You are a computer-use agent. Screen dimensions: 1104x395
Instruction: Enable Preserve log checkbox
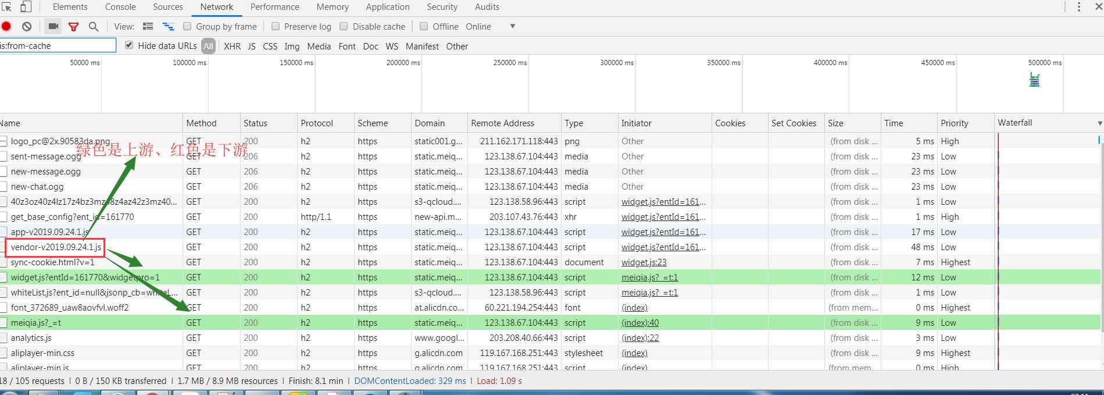point(276,26)
